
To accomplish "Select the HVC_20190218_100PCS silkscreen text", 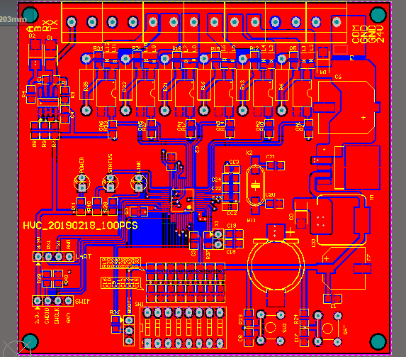I will tap(80, 226).
